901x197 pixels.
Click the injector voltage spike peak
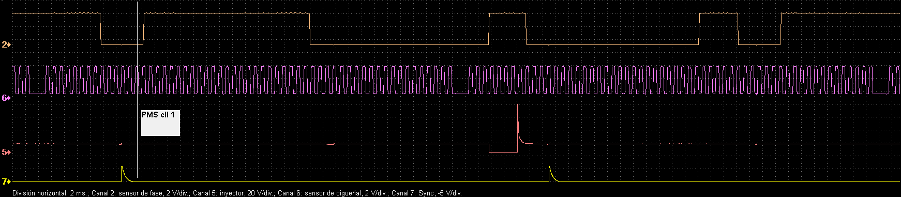click(x=518, y=105)
